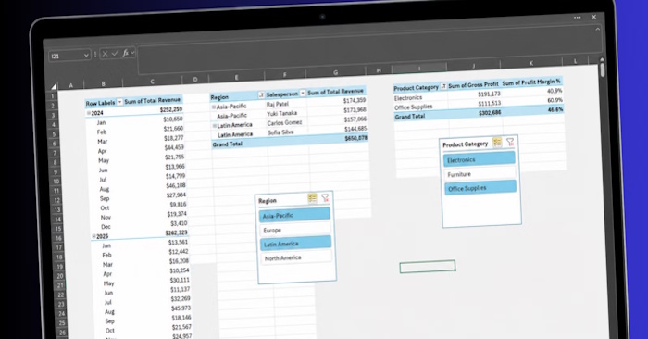Clear the Product Category slicer filter
Image resolution: width=648 pixels, height=339 pixels.
click(510, 142)
